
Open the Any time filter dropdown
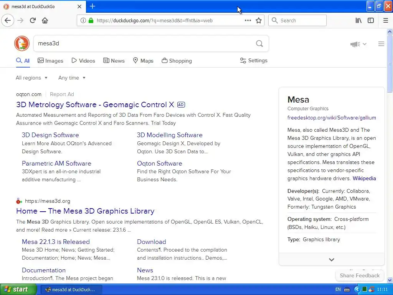pos(72,78)
